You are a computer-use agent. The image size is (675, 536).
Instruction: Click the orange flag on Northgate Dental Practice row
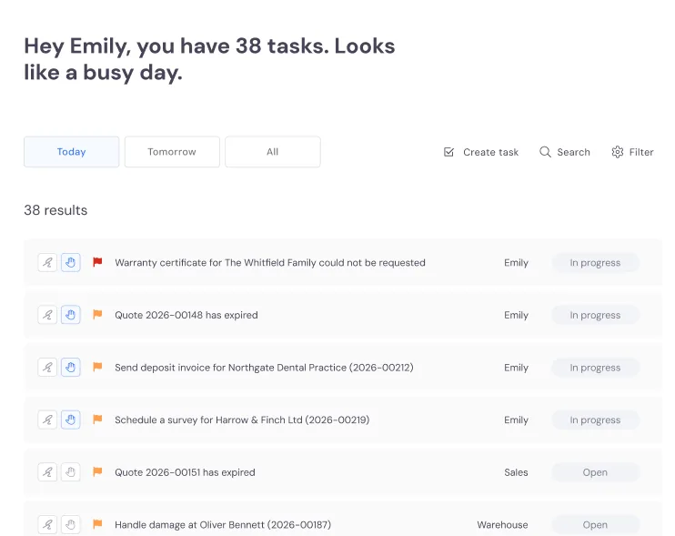[97, 367]
